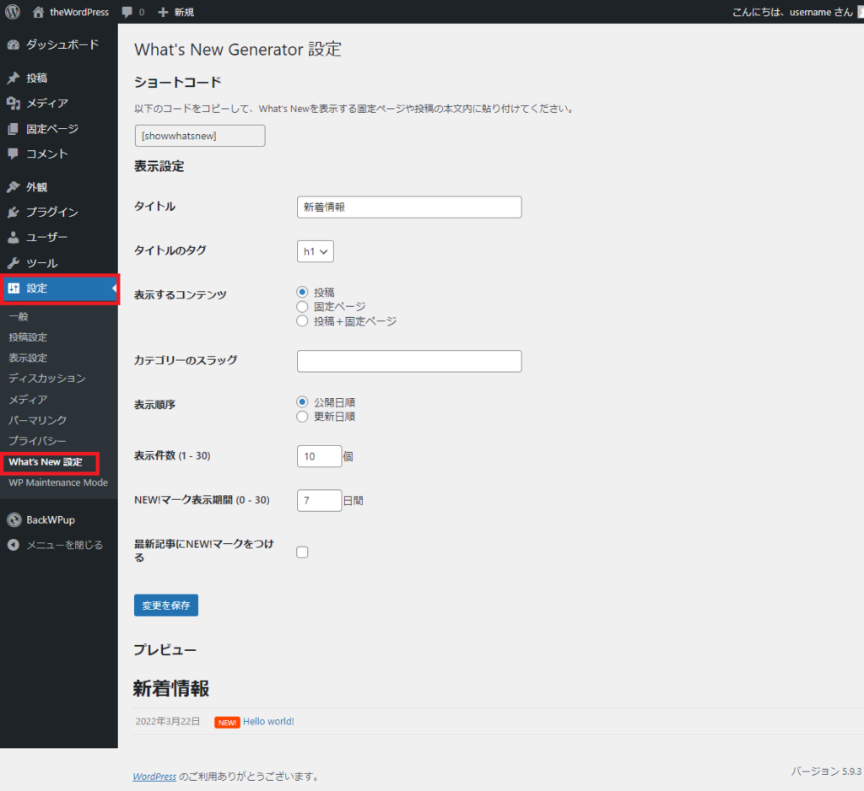Click the home icon beside theWordPress
Image resolution: width=864 pixels, height=791 pixels.
38,12
